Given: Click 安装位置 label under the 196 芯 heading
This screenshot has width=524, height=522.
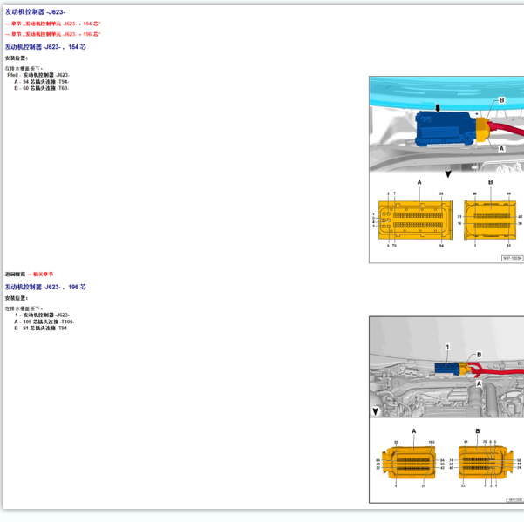Looking at the screenshot, I should coord(17,298).
